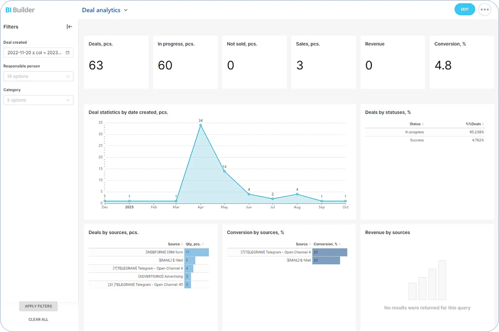
Task: Open the three-dots more options menu
Action: click(x=485, y=10)
